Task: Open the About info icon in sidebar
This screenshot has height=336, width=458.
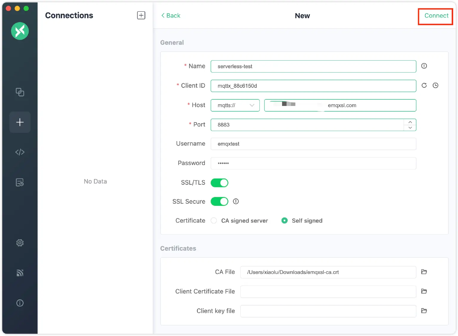Action: [20, 303]
